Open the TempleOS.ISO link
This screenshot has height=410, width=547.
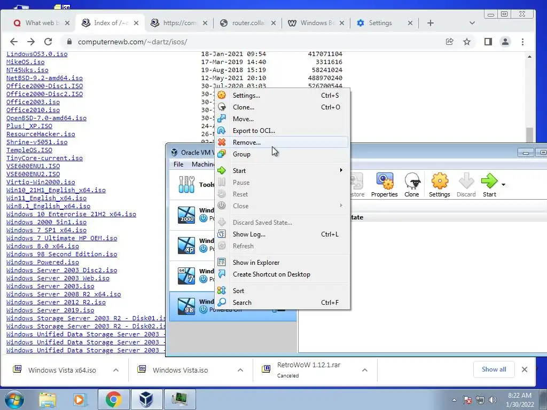(x=29, y=150)
